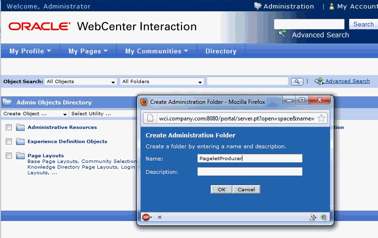Click the 'Object Search:' label

point(23,81)
